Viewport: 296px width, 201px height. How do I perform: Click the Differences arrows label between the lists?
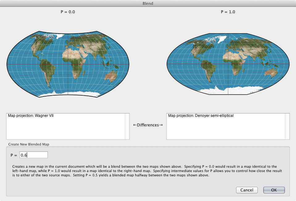[x=148, y=125]
